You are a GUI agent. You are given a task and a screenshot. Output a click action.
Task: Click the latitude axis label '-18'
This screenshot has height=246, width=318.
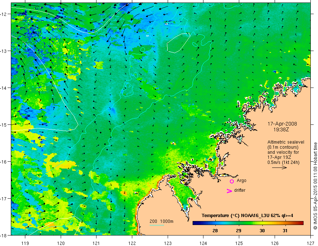click(x=4, y=235)
